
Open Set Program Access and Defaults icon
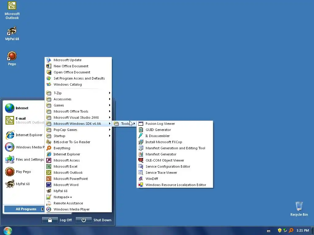pyautogui.click(x=49, y=78)
